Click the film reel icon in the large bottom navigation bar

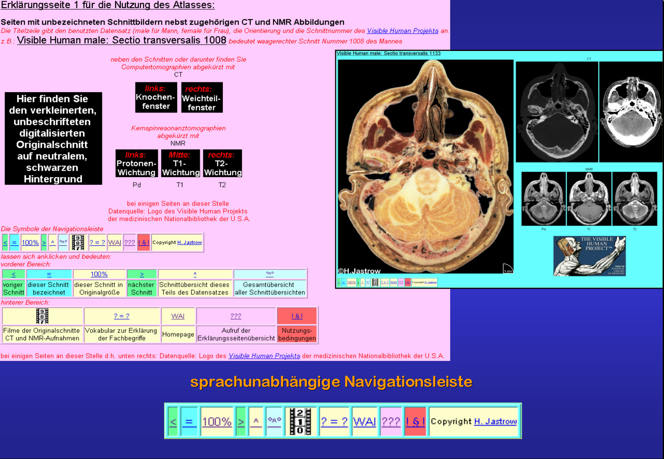click(x=300, y=421)
